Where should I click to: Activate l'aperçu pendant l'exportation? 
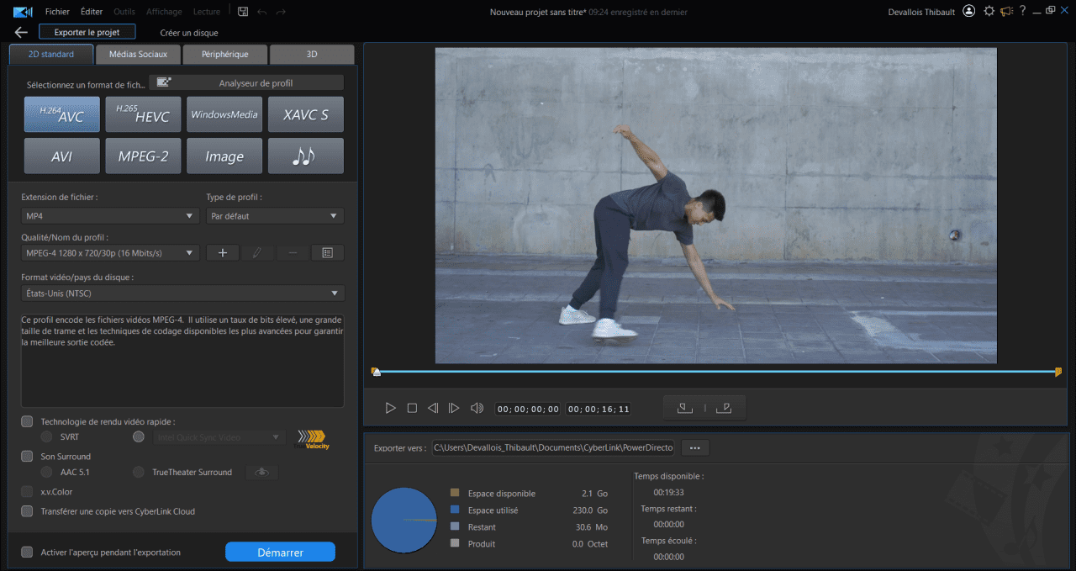26,552
